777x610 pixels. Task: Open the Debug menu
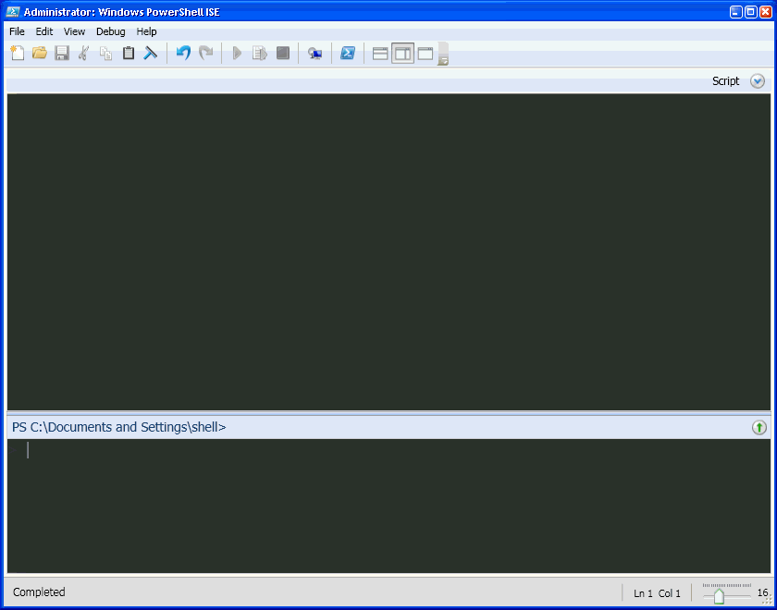(x=110, y=31)
